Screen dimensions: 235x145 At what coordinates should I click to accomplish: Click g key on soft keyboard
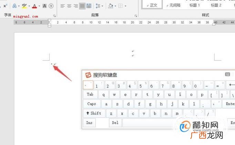pyautogui.click(x=150, y=104)
